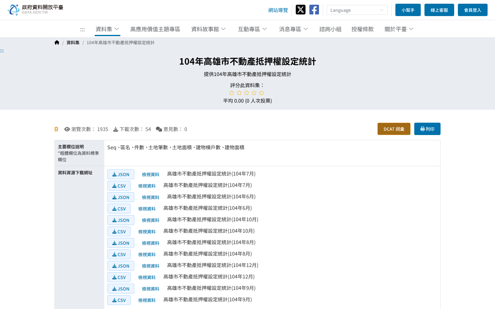Image resolution: width=495 pixels, height=309 pixels.
Task: Click 檢視資料 for JSON 104年8月
Action: click(151, 243)
